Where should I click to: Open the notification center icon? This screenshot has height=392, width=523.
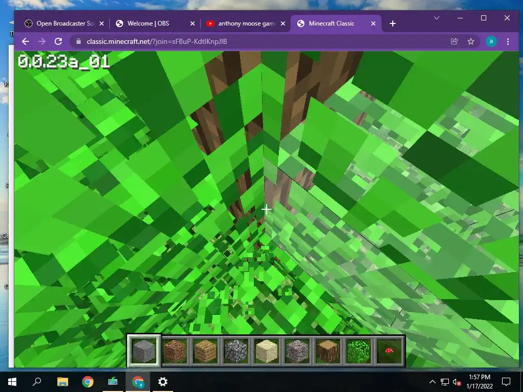pyautogui.click(x=506, y=382)
